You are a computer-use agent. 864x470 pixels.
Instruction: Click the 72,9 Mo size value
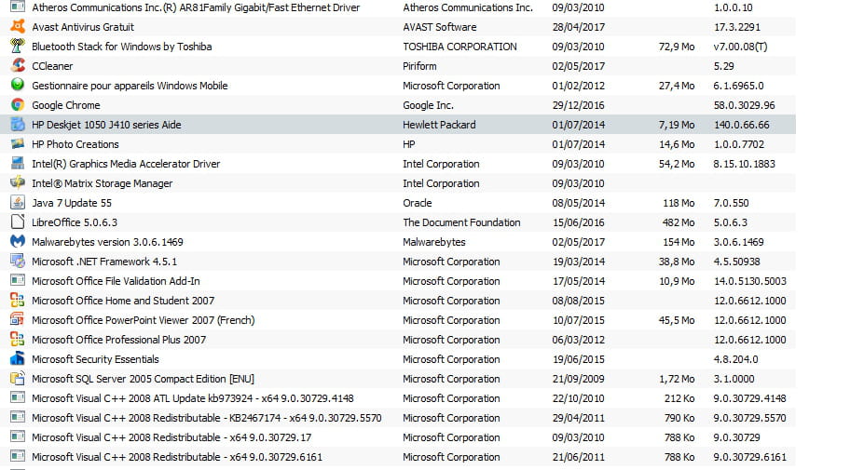[x=677, y=47]
